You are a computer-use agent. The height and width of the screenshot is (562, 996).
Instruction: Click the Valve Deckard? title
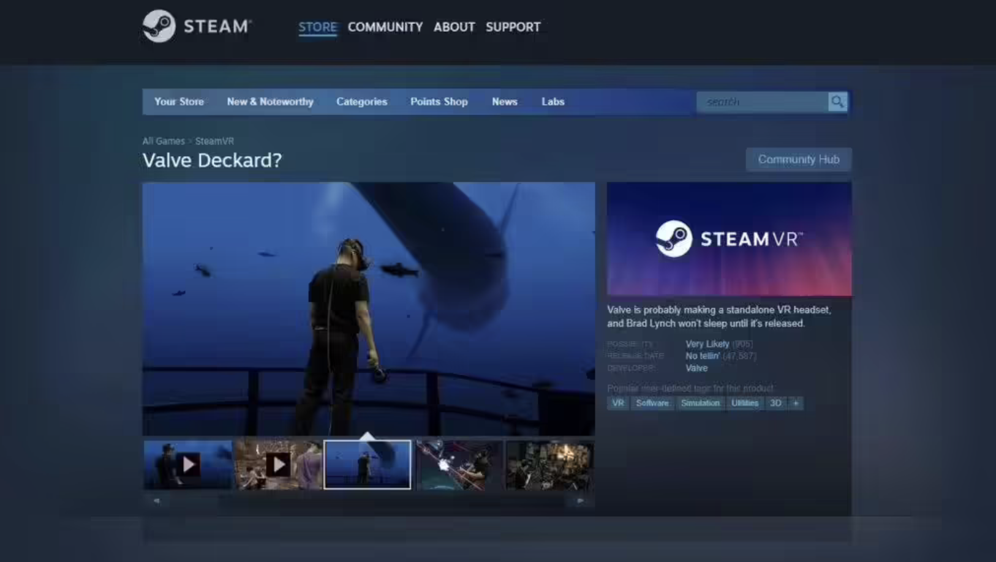(212, 160)
